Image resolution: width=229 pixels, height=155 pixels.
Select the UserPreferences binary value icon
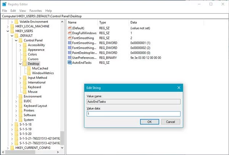69,57
